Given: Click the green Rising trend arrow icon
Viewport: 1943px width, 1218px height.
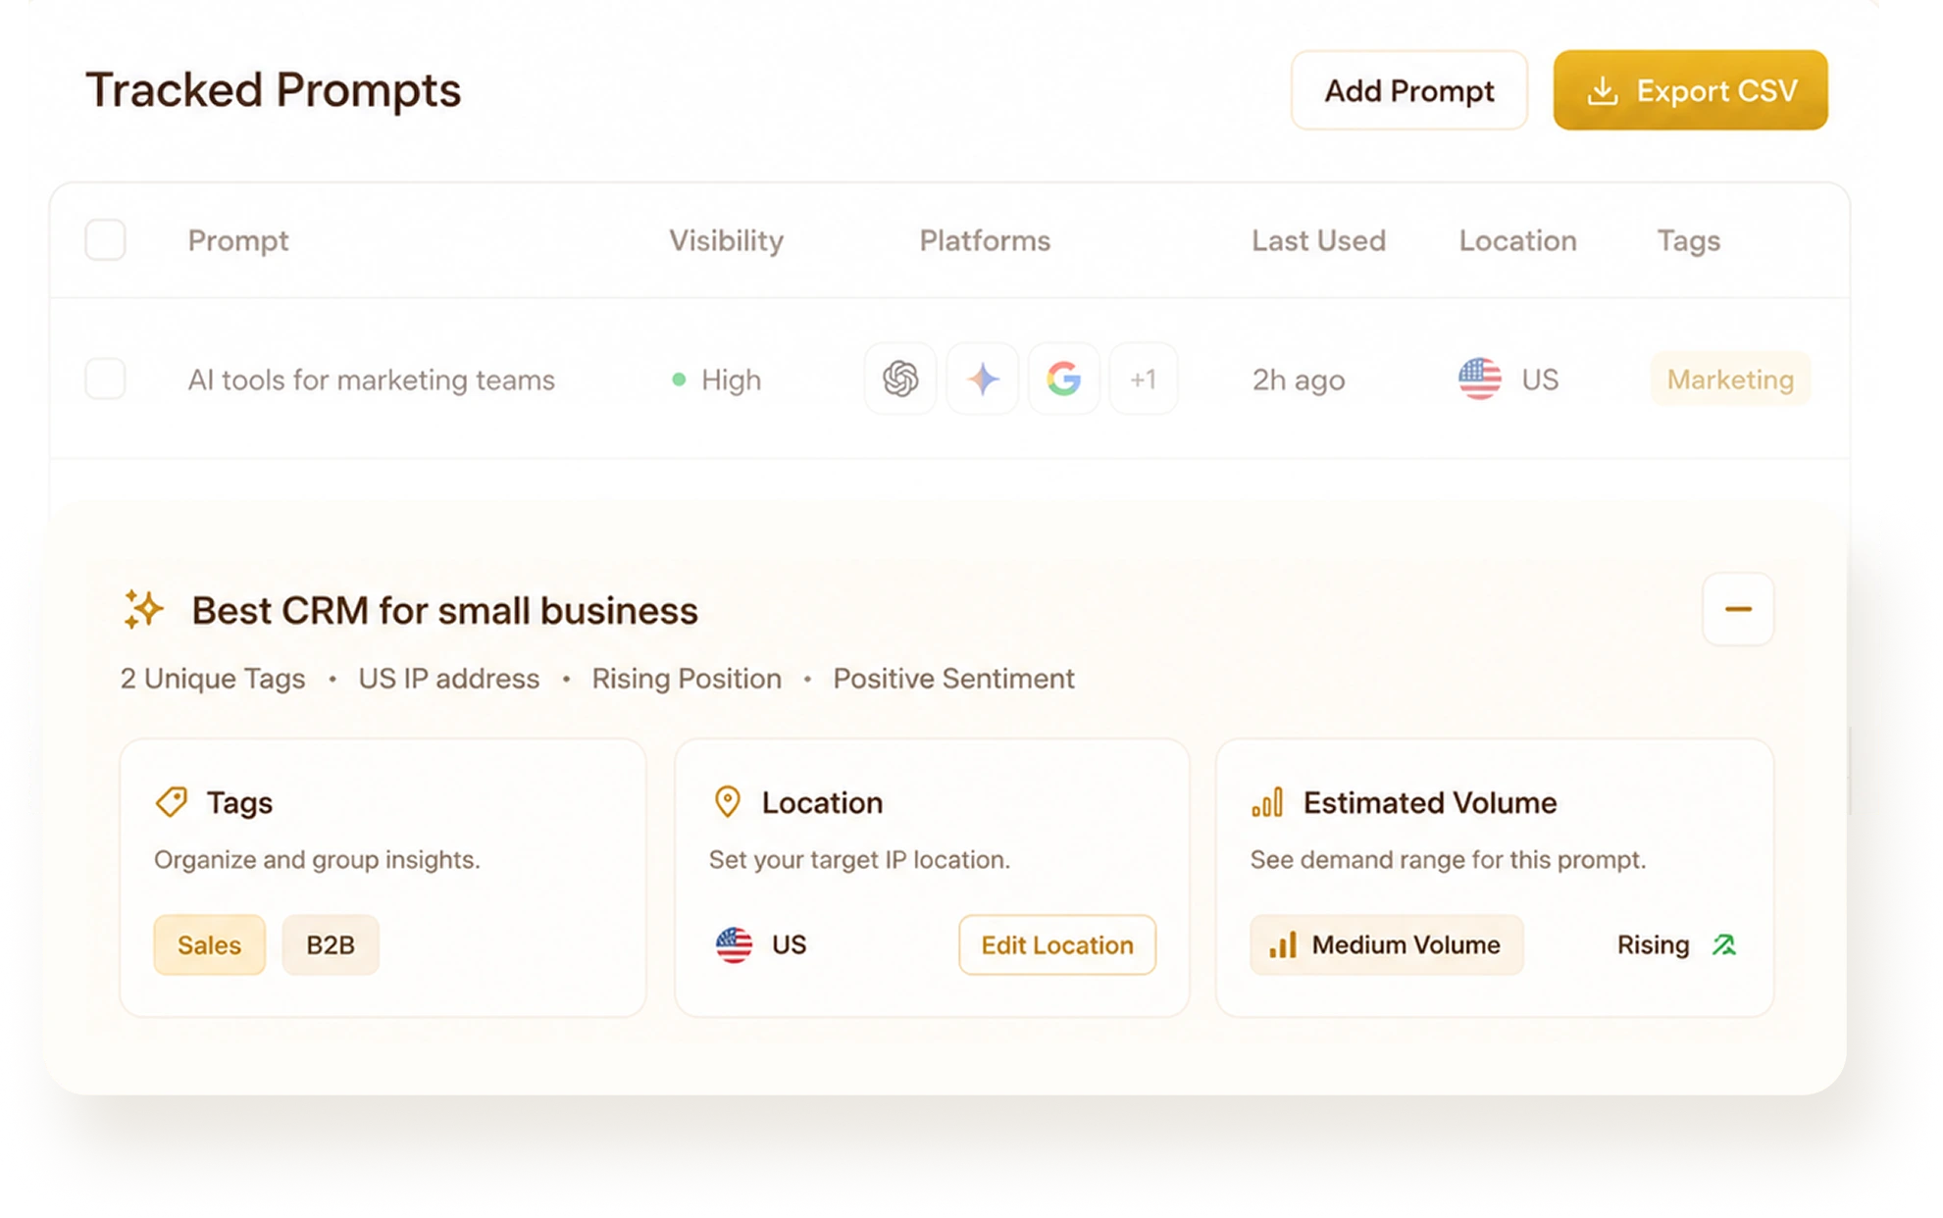Looking at the screenshot, I should [1724, 944].
